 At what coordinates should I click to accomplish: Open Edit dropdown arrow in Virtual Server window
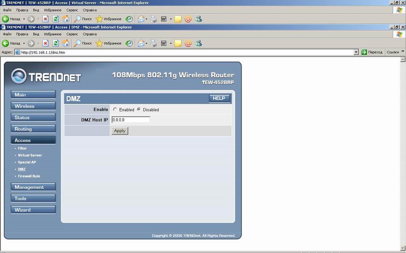pos(170,19)
